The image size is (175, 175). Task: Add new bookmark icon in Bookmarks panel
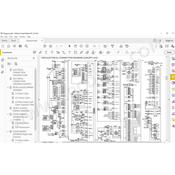click(16, 64)
